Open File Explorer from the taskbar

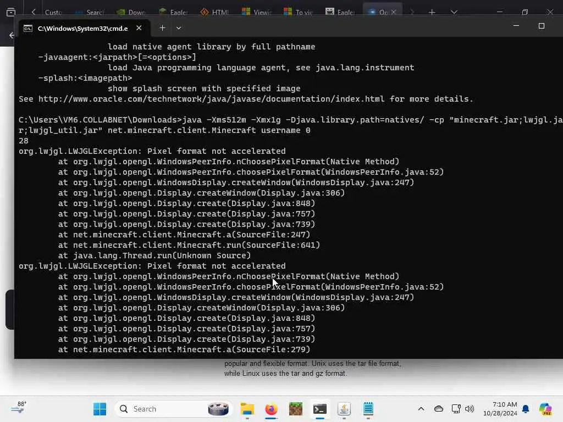pyautogui.click(x=247, y=409)
